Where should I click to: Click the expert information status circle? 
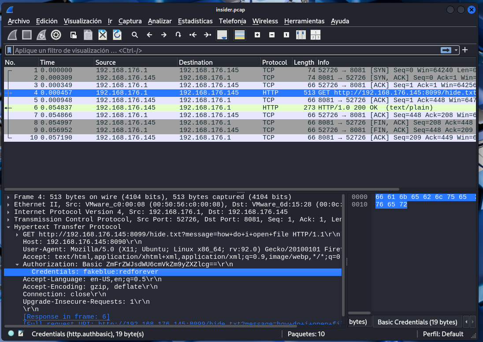click(x=11, y=333)
